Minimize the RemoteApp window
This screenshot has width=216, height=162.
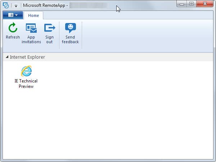(181, 4)
